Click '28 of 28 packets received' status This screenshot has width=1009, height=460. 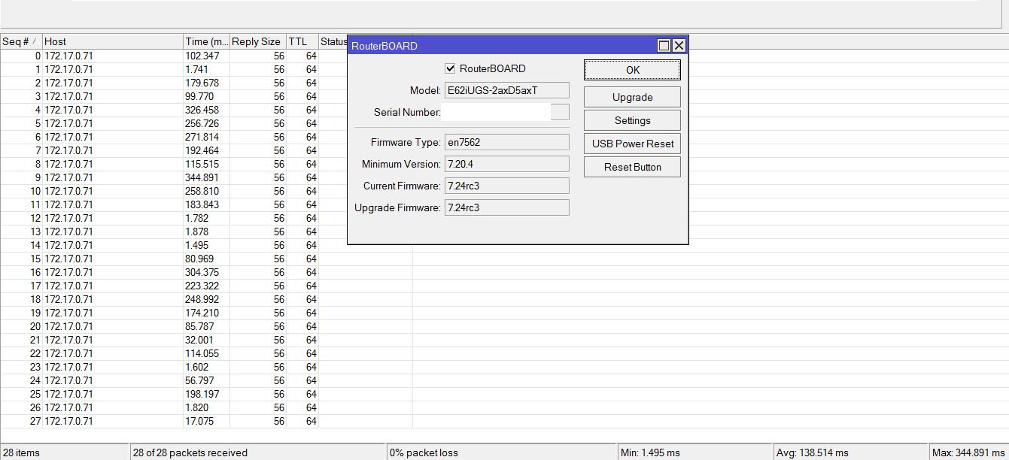[258, 452]
